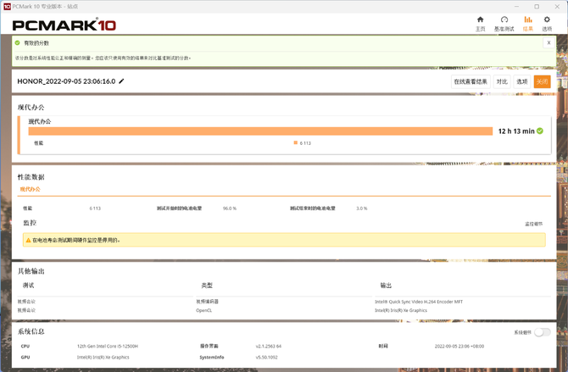
Task: Click the 在线查看结果 button
Action: pos(471,81)
